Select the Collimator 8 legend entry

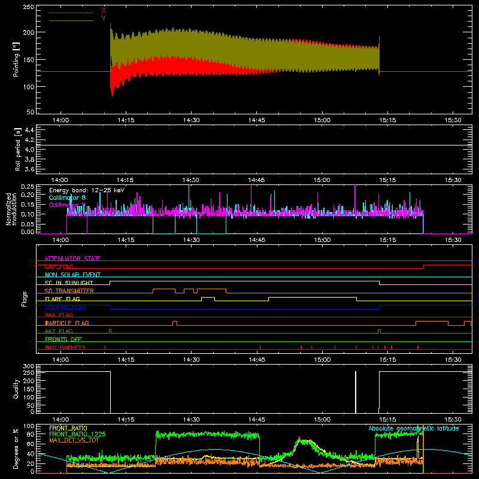[x=67, y=198]
